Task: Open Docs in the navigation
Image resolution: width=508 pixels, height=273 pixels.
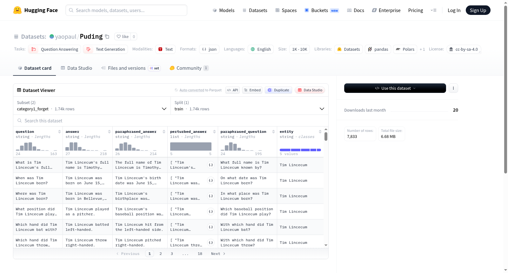Action: pyautogui.click(x=356, y=10)
